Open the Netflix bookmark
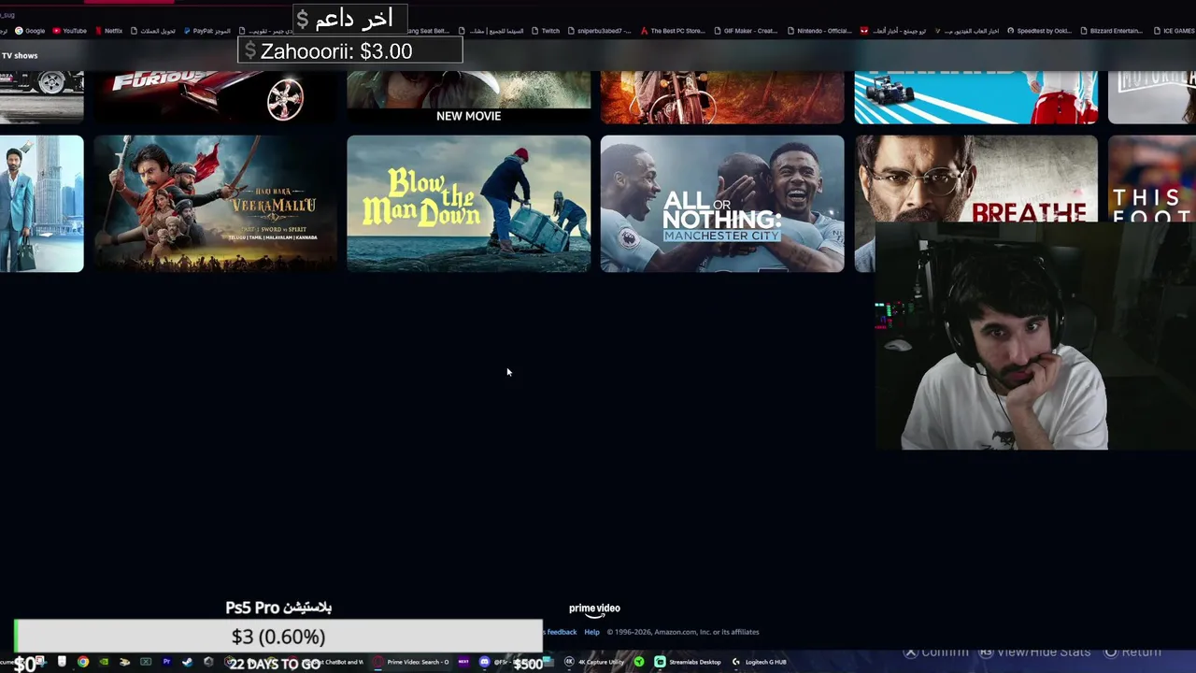 (107, 31)
